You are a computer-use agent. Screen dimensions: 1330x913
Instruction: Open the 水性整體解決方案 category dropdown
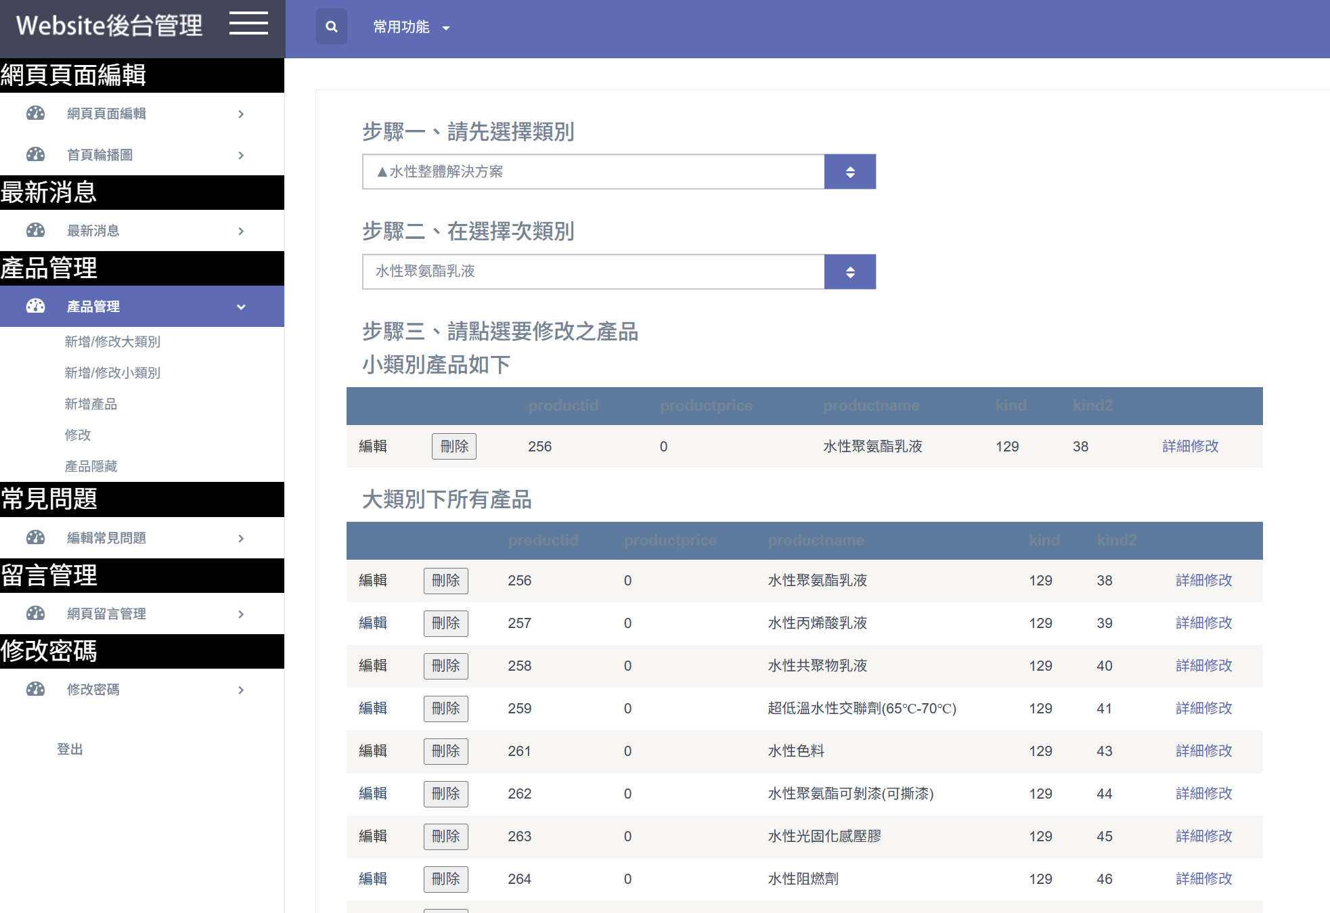point(619,171)
